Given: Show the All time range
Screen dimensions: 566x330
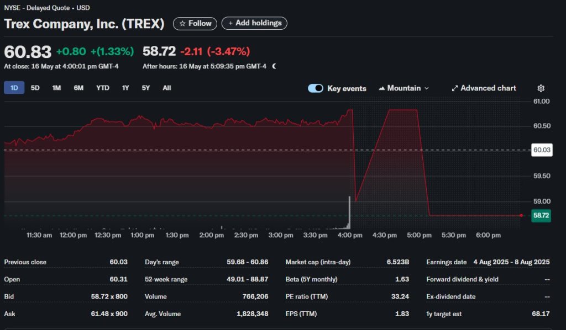Looking at the screenshot, I should pos(167,88).
